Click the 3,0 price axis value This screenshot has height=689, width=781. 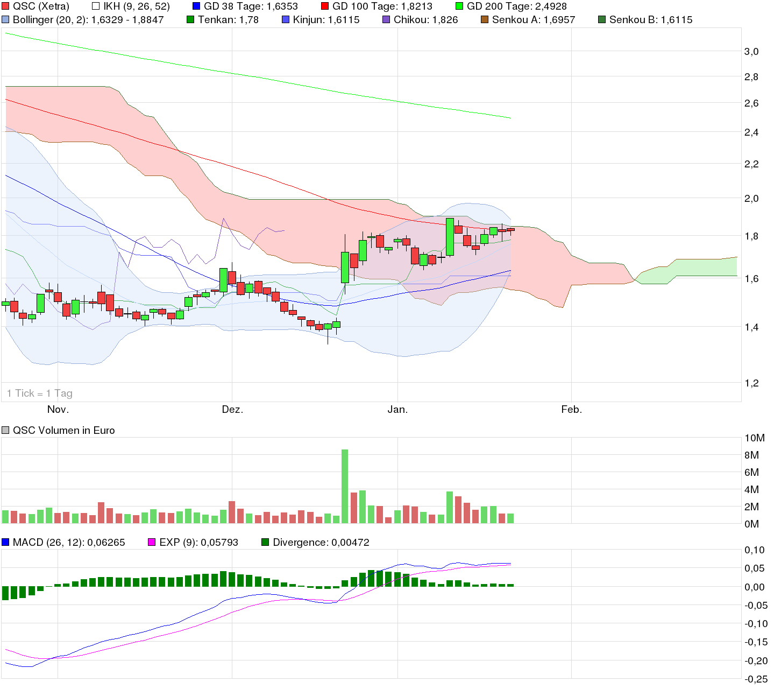[x=751, y=52]
